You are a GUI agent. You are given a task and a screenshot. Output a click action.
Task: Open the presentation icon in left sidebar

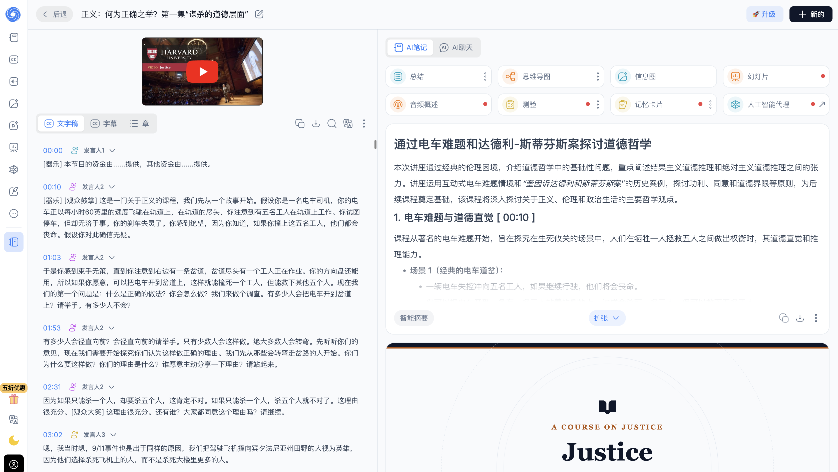point(14,147)
